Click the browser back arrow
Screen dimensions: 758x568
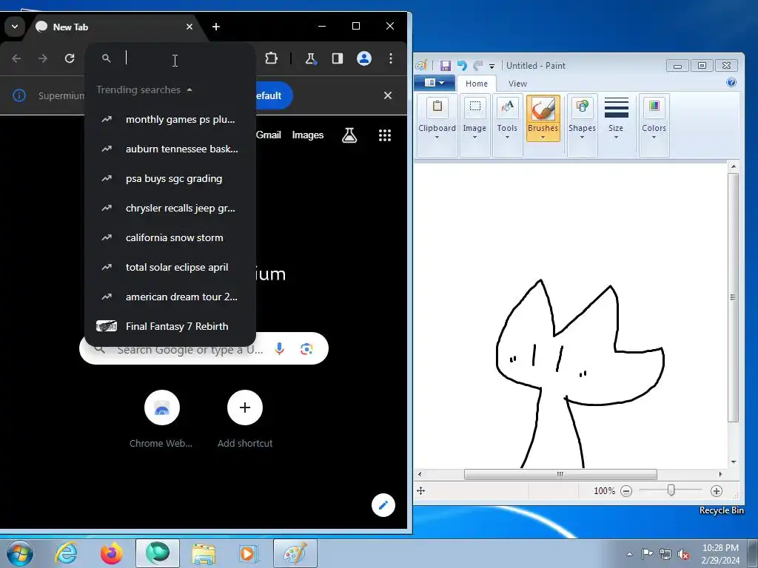coord(16,58)
